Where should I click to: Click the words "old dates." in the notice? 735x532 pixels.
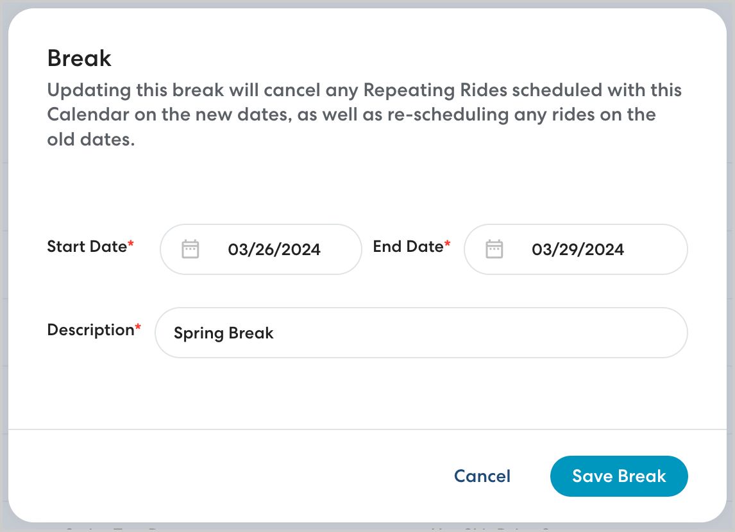point(91,140)
